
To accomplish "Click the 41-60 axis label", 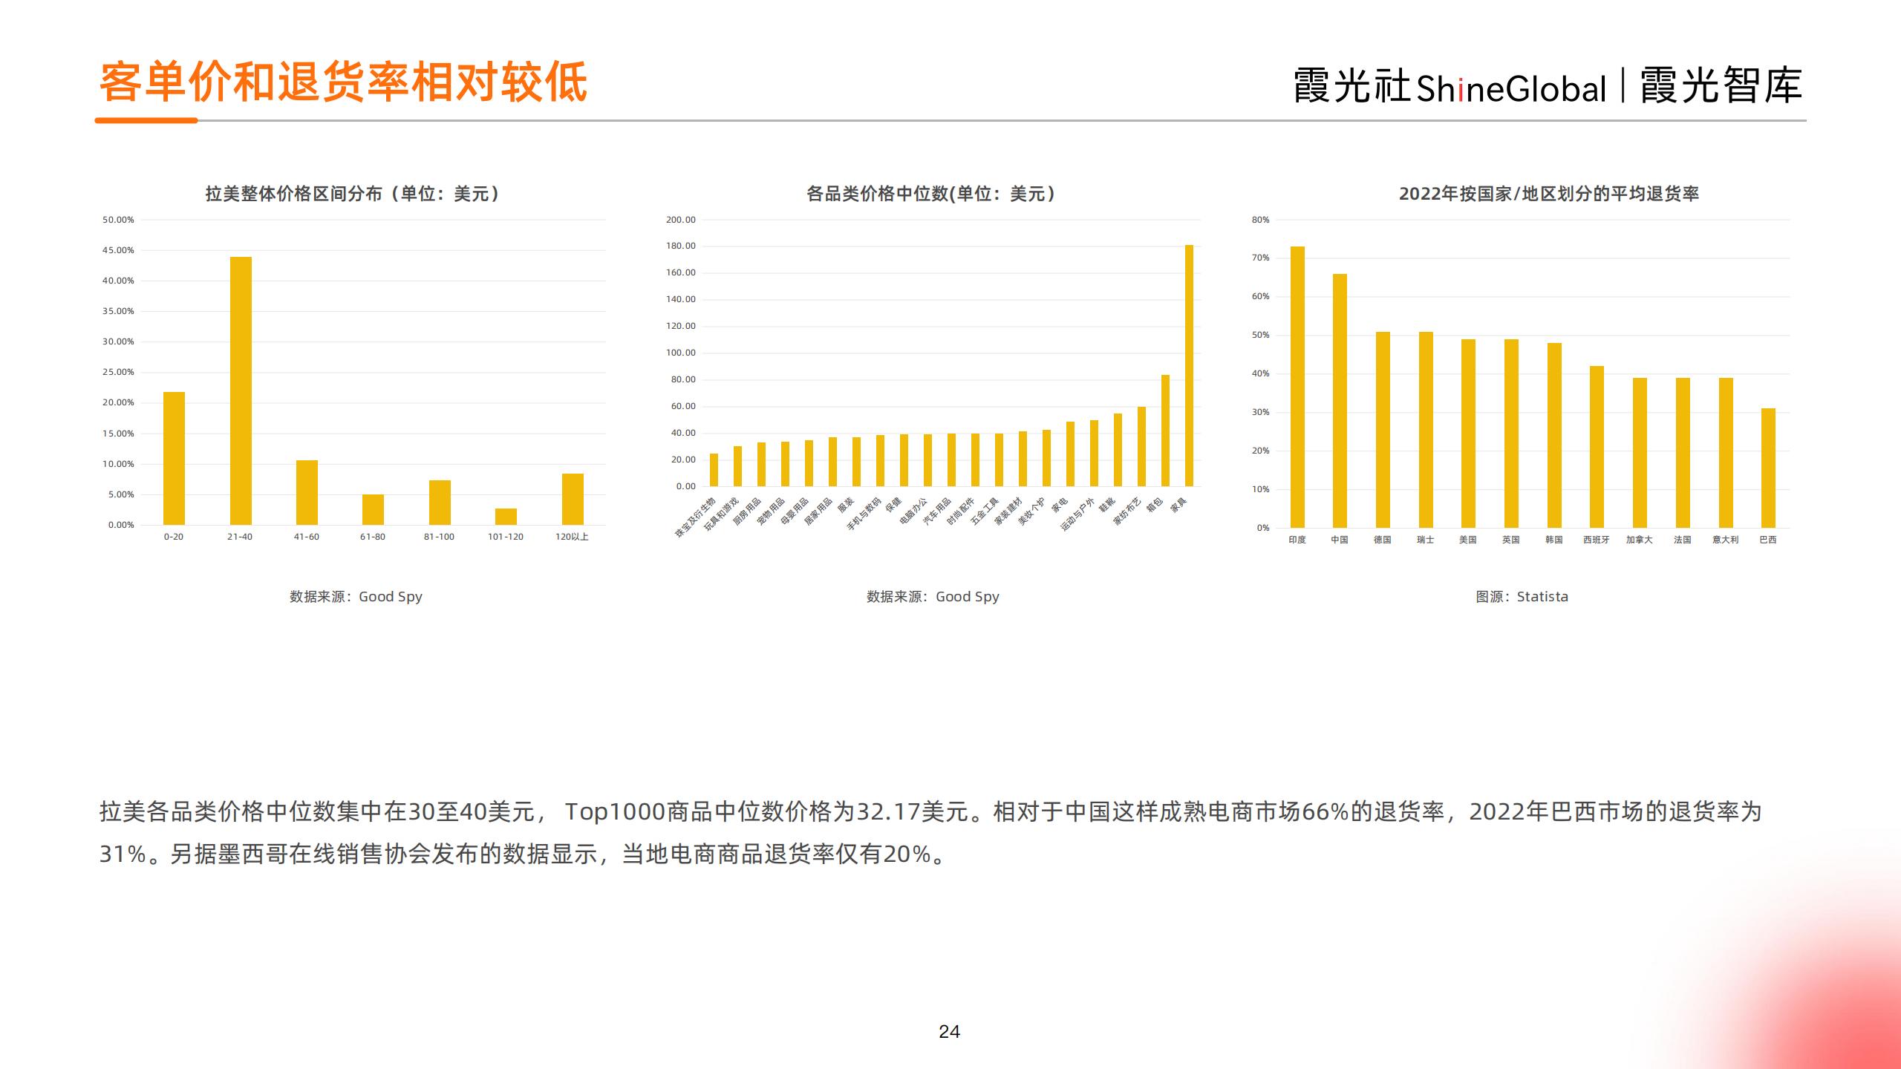I will click(x=306, y=537).
